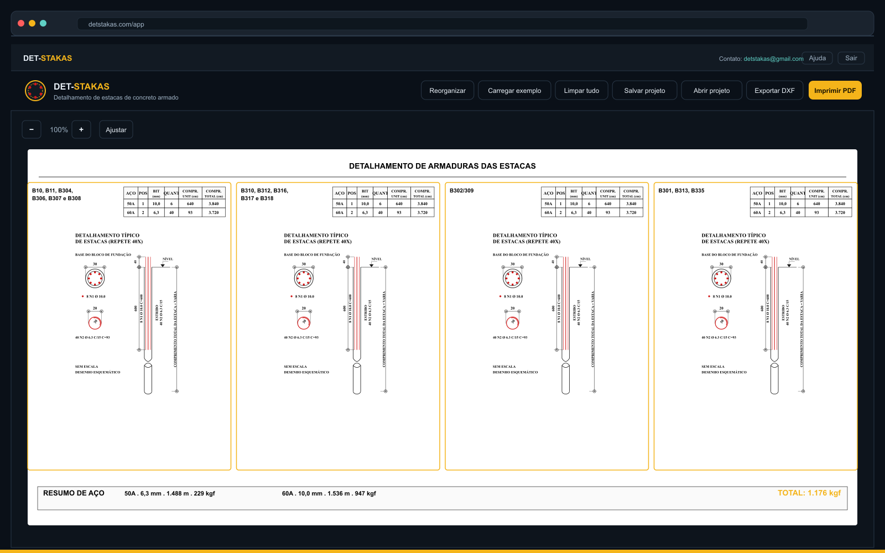Viewport: 885px width, 553px height.
Task: Save the project with Salvar projeto
Action: pyautogui.click(x=644, y=91)
